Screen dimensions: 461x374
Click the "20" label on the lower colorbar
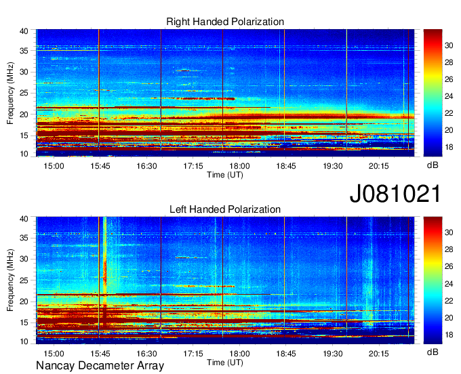coord(449,318)
